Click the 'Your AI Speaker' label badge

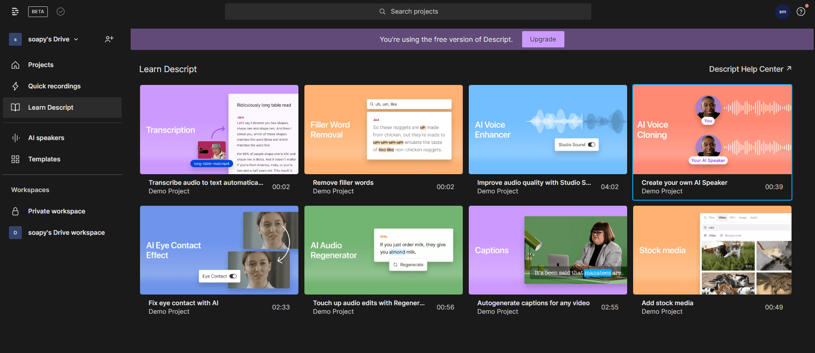coord(708,160)
